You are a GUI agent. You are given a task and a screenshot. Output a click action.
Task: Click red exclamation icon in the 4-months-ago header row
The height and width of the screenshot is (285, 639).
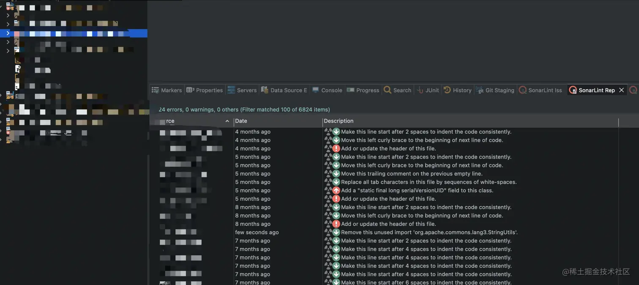coord(336,148)
